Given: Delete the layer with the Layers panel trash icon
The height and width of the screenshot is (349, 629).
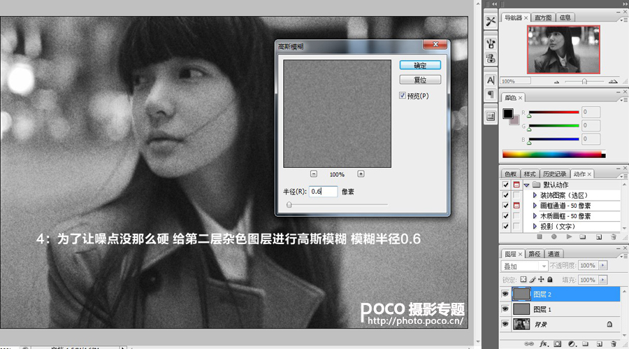Looking at the screenshot, I should click(614, 344).
